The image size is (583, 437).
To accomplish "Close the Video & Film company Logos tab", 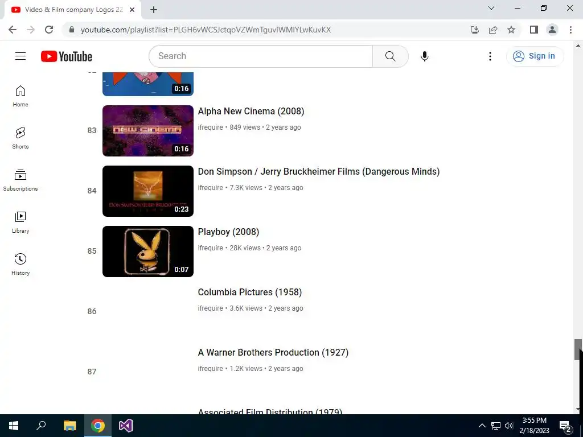I will tap(132, 10).
